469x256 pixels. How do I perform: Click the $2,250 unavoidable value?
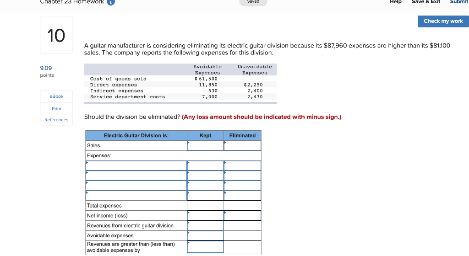(253, 85)
